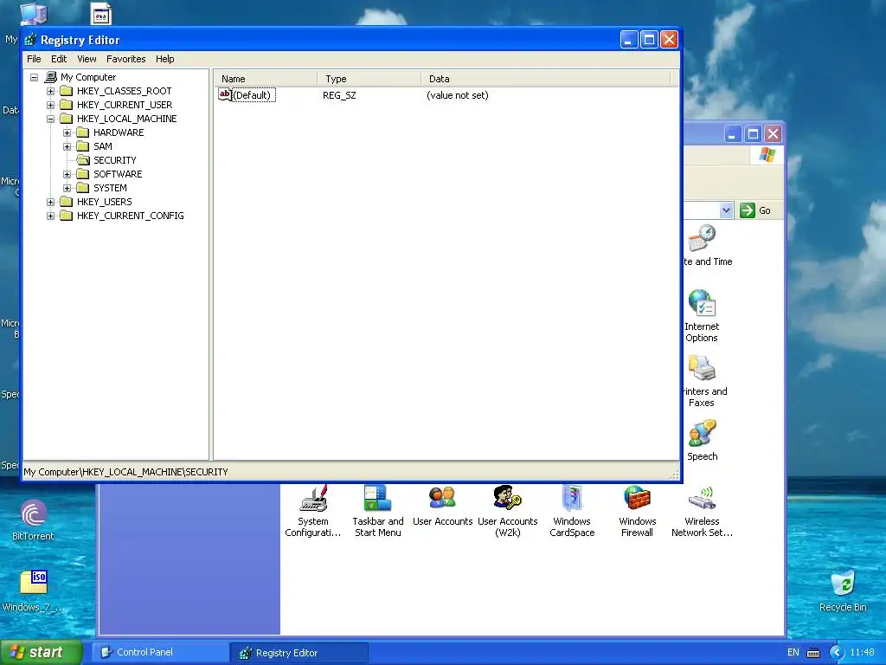The width and height of the screenshot is (886, 665).
Task: Select HKEY_CURRENT_CONFIG folder icon
Action: point(67,216)
